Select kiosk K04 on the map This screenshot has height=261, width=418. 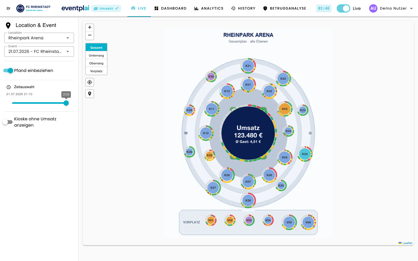tap(288, 131)
